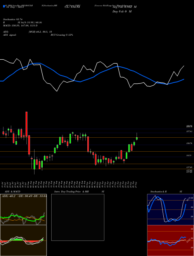194x256 pixels.
Task: Select the 'Stochastics & R' panel title
Action: click(x=158, y=192)
